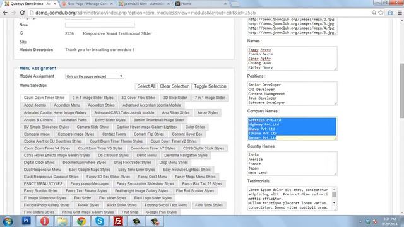The width and height of the screenshot is (404, 227).
Task: Select the FANCY MENU STYLES item
Action: click(x=43, y=183)
